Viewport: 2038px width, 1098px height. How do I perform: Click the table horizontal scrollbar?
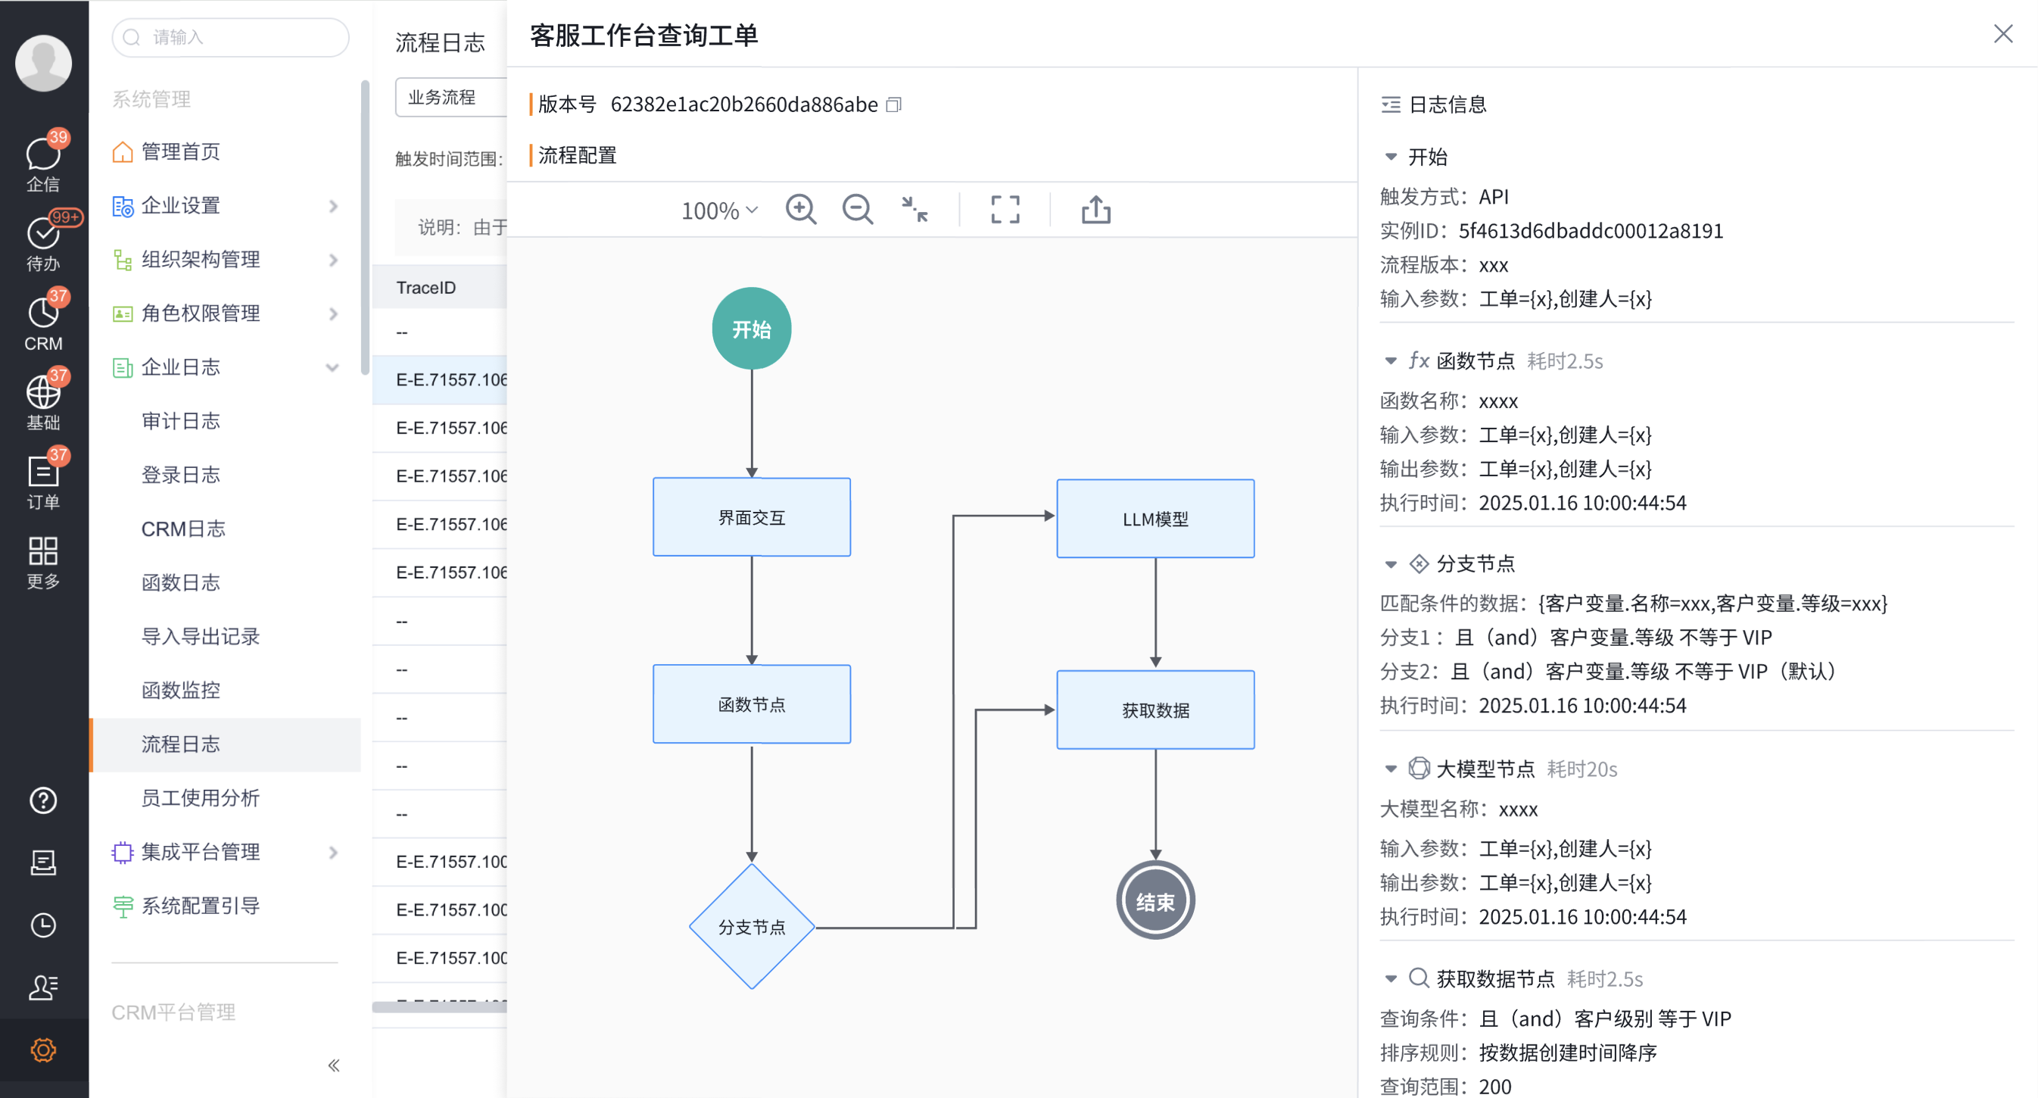coord(439,1006)
